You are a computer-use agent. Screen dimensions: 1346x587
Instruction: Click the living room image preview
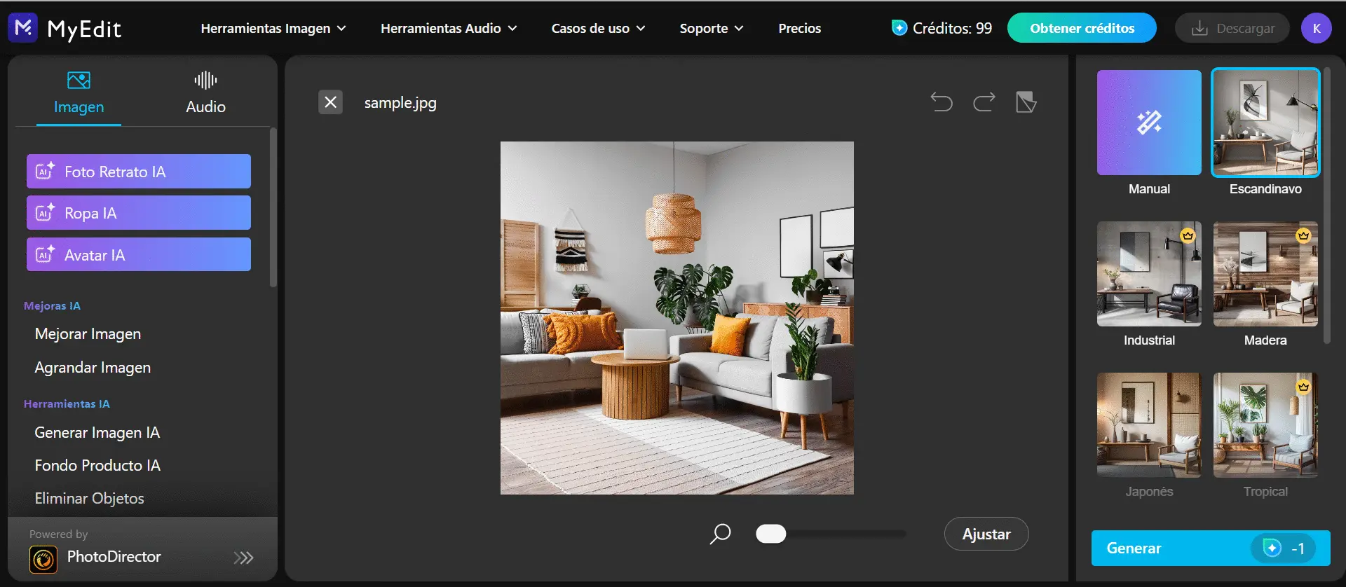(677, 318)
